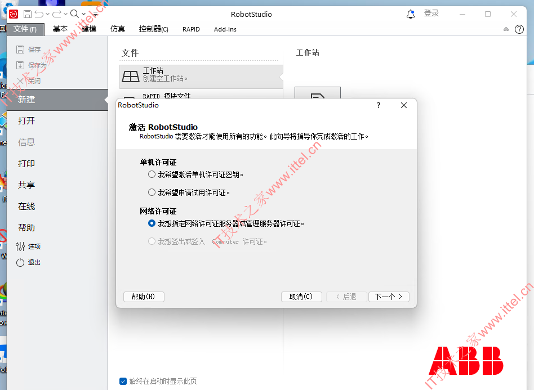Switch to the 基本 ribbon tab
Screen dimensions: 534x390
pos(60,29)
